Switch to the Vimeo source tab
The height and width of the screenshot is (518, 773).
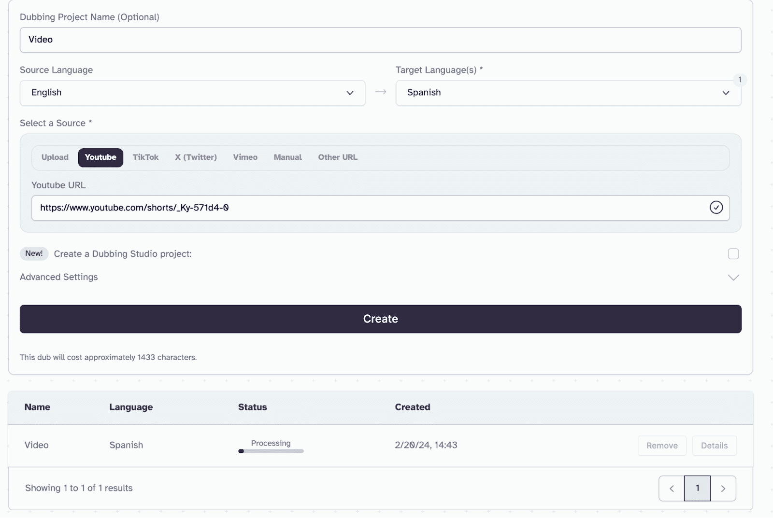245,157
